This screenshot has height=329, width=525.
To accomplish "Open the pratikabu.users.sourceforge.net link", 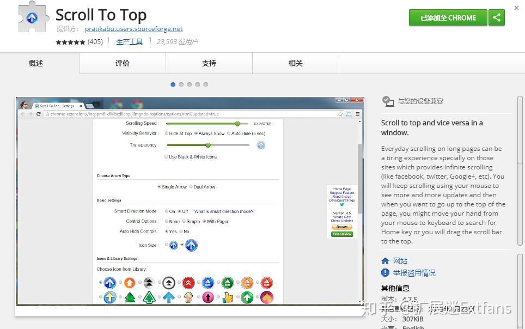I will coord(134,29).
